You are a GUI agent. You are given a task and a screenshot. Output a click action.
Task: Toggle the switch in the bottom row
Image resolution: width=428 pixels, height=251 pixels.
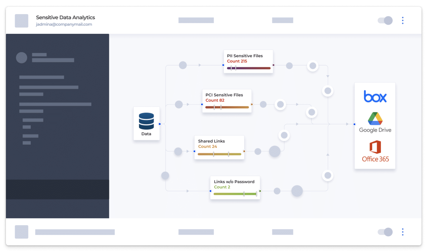click(x=385, y=232)
